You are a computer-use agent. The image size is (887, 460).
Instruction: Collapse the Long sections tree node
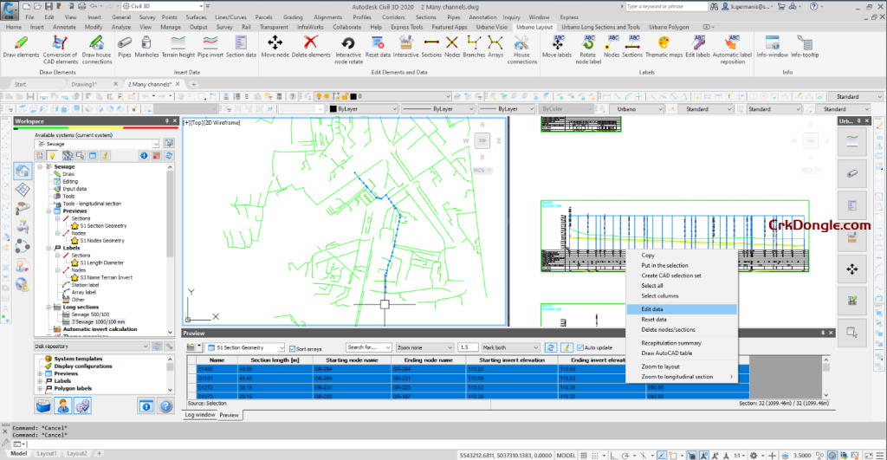[49, 308]
